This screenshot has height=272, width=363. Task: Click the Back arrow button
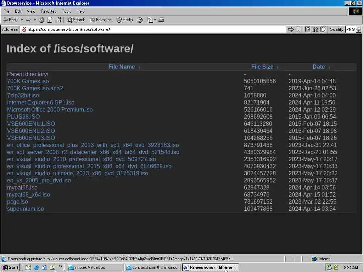[x=10, y=20]
